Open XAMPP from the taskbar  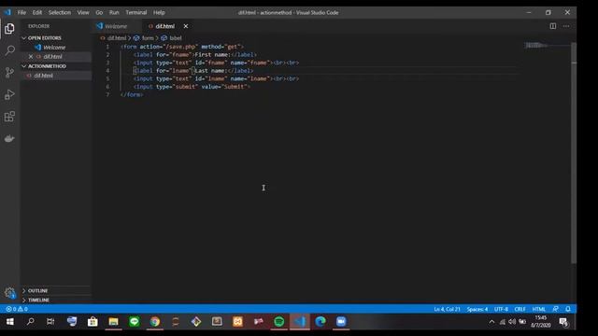tap(237, 322)
